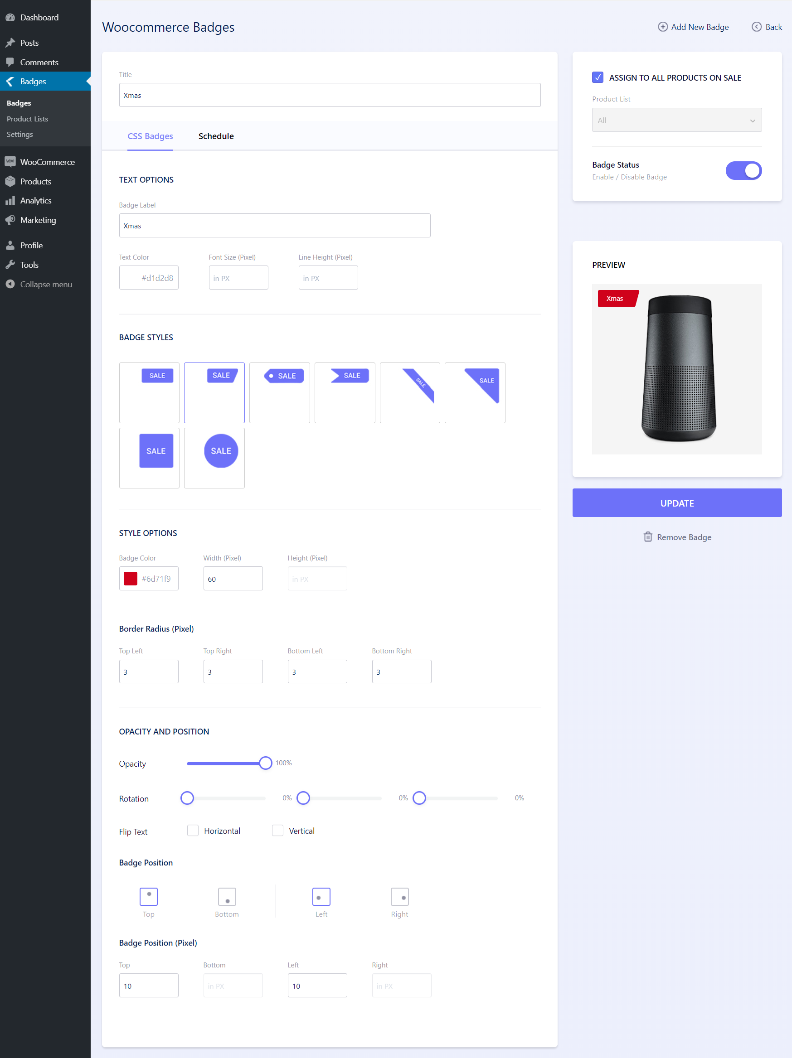This screenshot has width=792, height=1058.
Task: Open Product Lists submenu item
Action: coord(27,119)
